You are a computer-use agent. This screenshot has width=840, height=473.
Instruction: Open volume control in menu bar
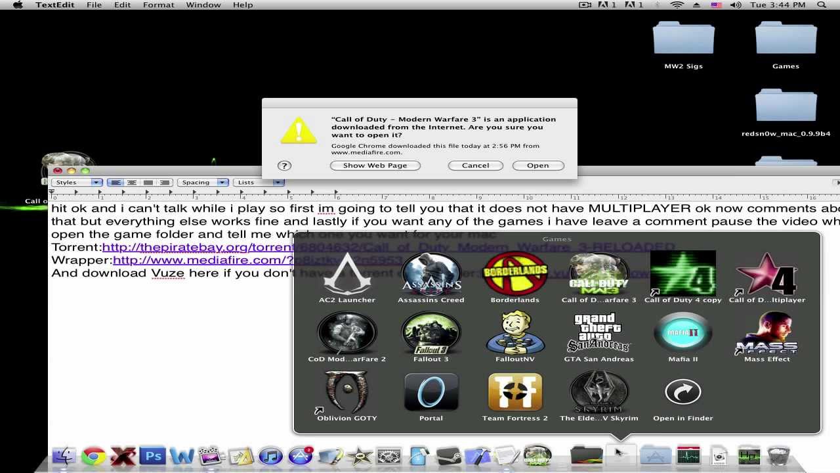point(736,5)
